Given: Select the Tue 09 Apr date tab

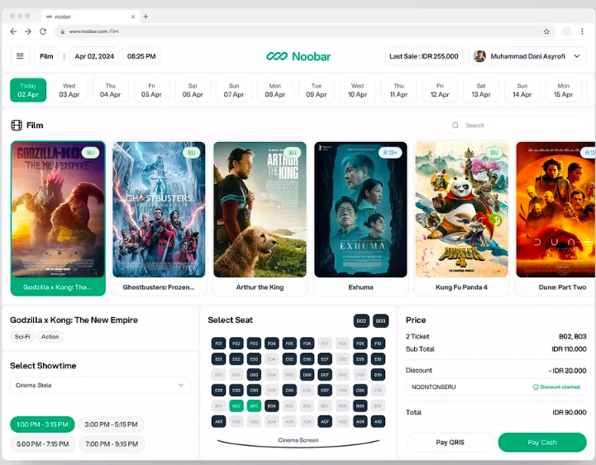Looking at the screenshot, I should click(317, 90).
